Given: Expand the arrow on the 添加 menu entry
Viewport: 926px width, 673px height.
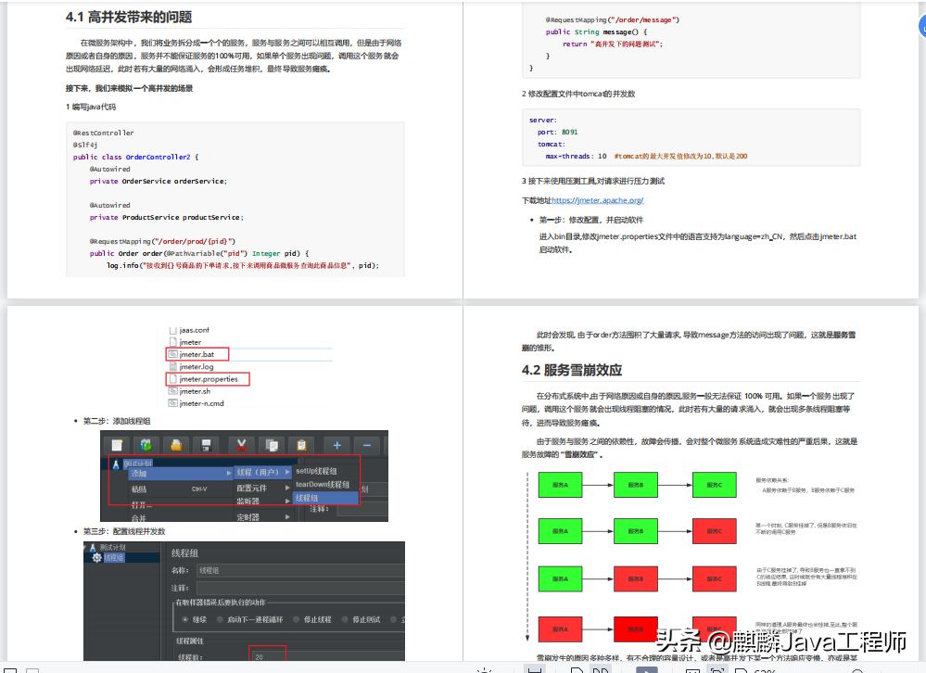Looking at the screenshot, I should coord(229,473).
